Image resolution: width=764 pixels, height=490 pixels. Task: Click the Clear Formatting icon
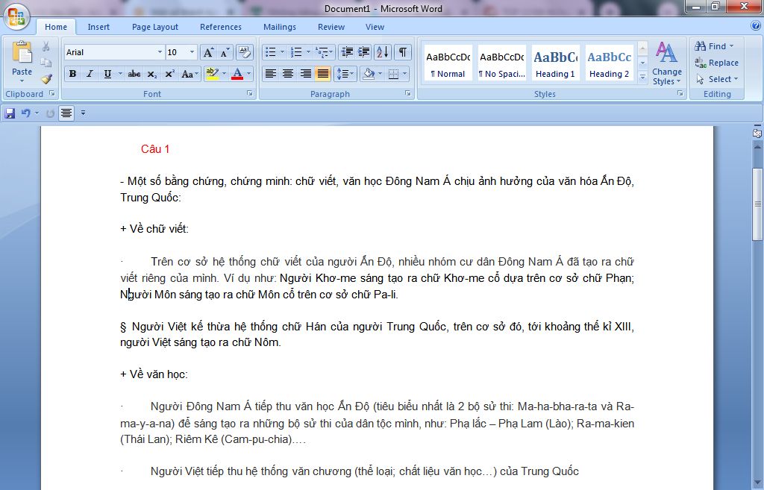[x=245, y=53]
